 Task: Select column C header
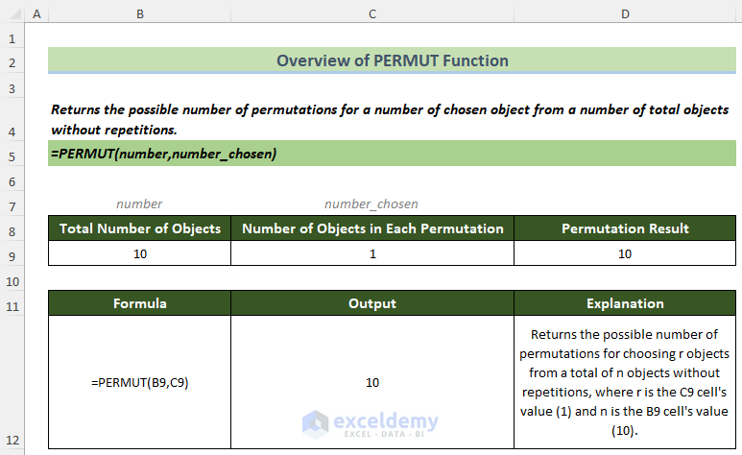click(x=372, y=14)
